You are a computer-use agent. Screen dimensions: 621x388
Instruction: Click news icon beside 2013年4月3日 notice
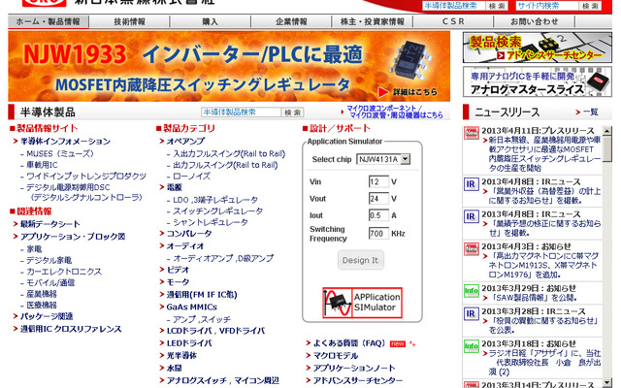(472, 249)
